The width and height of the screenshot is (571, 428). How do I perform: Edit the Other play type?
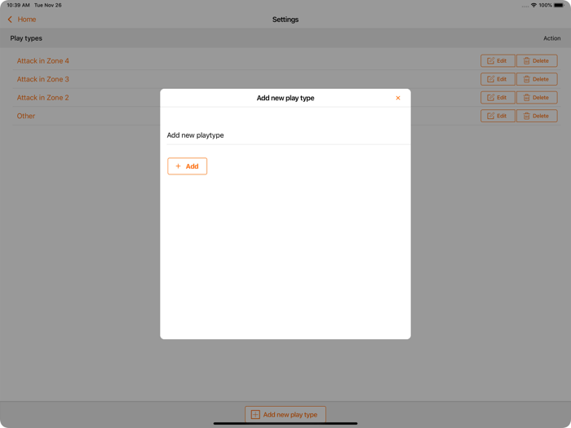coord(498,116)
